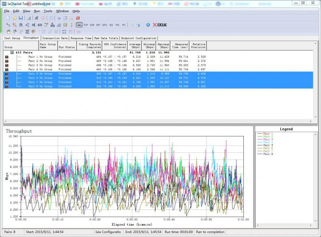Toggle the PC filter button

tap(124, 25)
